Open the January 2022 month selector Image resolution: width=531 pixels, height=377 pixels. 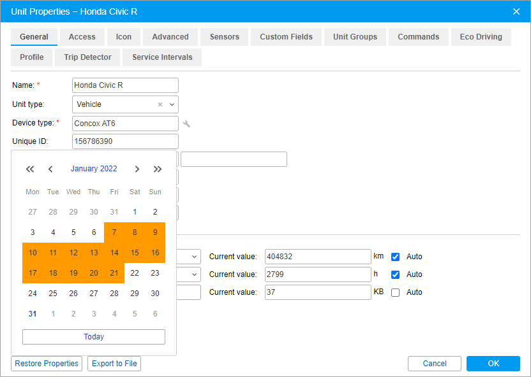click(x=94, y=169)
